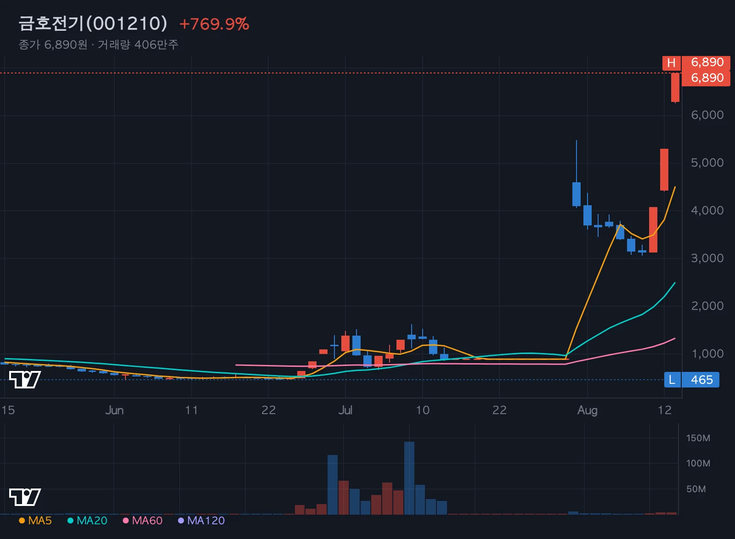Click the tallest blue volume bar
Viewport: 735px width, 539px height.
pos(409,478)
